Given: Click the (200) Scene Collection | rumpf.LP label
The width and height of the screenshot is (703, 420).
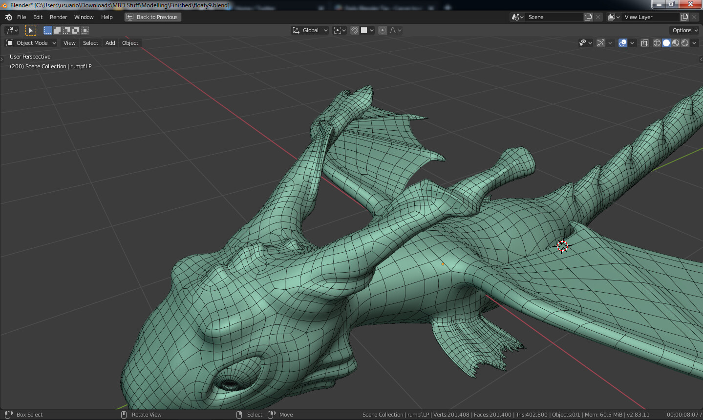Looking at the screenshot, I should pyautogui.click(x=50, y=66).
